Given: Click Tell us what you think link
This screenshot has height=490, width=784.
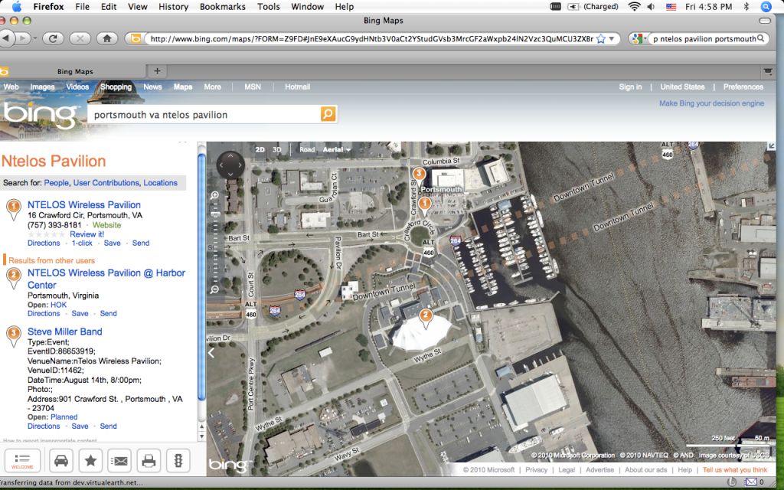Looking at the screenshot, I should (734, 469).
